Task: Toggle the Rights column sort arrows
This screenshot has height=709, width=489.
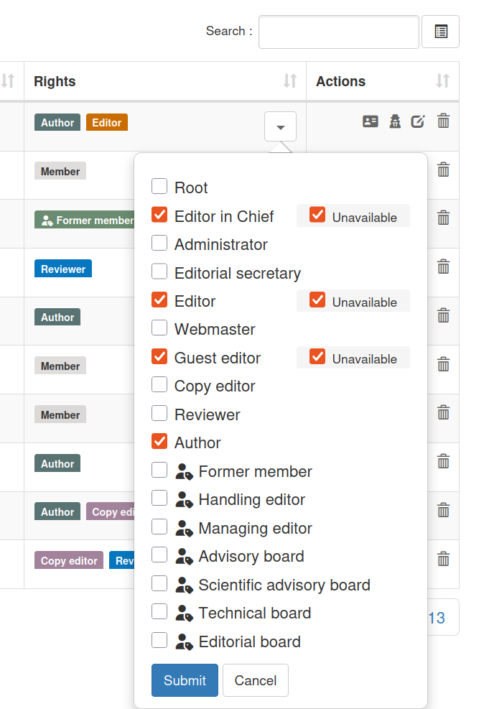Action: (290, 81)
